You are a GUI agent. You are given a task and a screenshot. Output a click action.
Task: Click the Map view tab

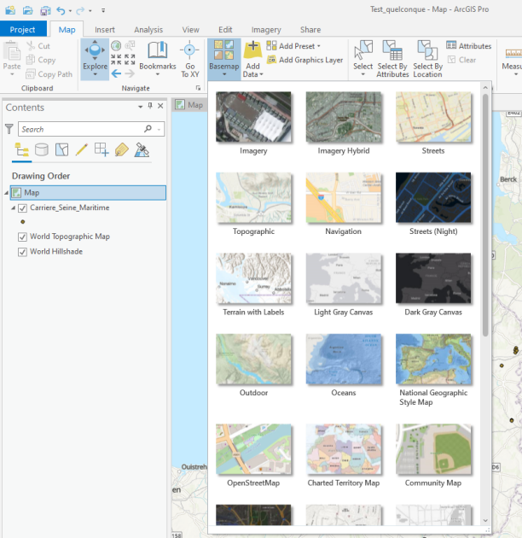click(x=189, y=105)
